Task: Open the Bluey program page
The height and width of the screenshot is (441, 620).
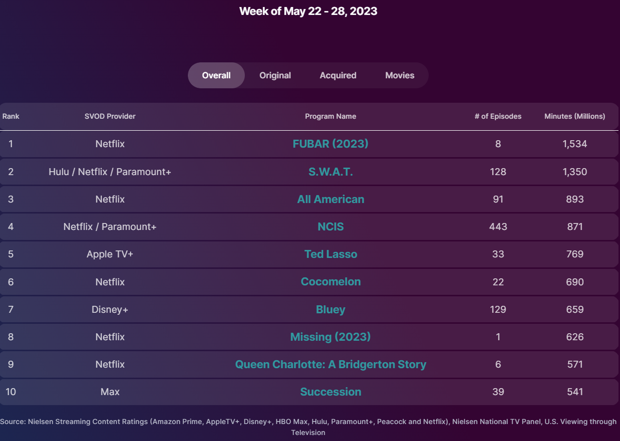Action: 330,309
